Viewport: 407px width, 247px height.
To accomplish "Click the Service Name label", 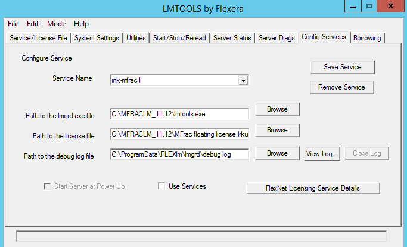I will click(x=72, y=78).
